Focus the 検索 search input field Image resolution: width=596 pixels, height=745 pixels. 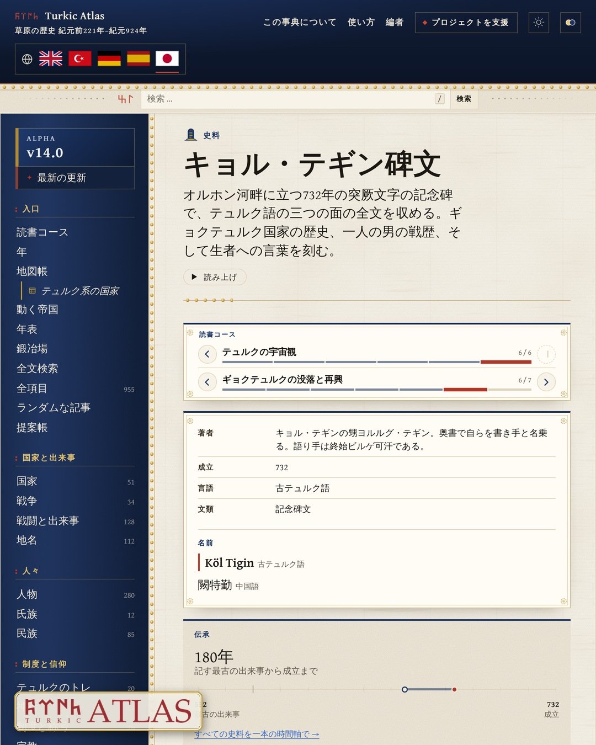[x=295, y=99]
